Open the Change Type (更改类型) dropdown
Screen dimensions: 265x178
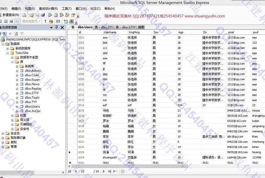pos(31,21)
